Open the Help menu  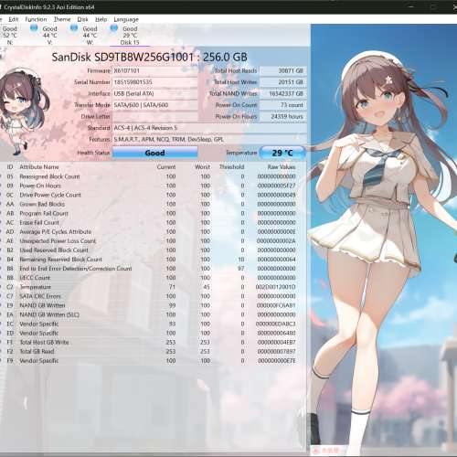point(101,19)
